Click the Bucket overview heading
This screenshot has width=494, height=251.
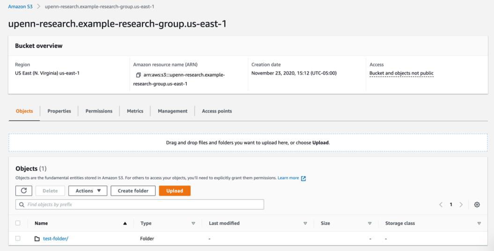(x=39, y=46)
